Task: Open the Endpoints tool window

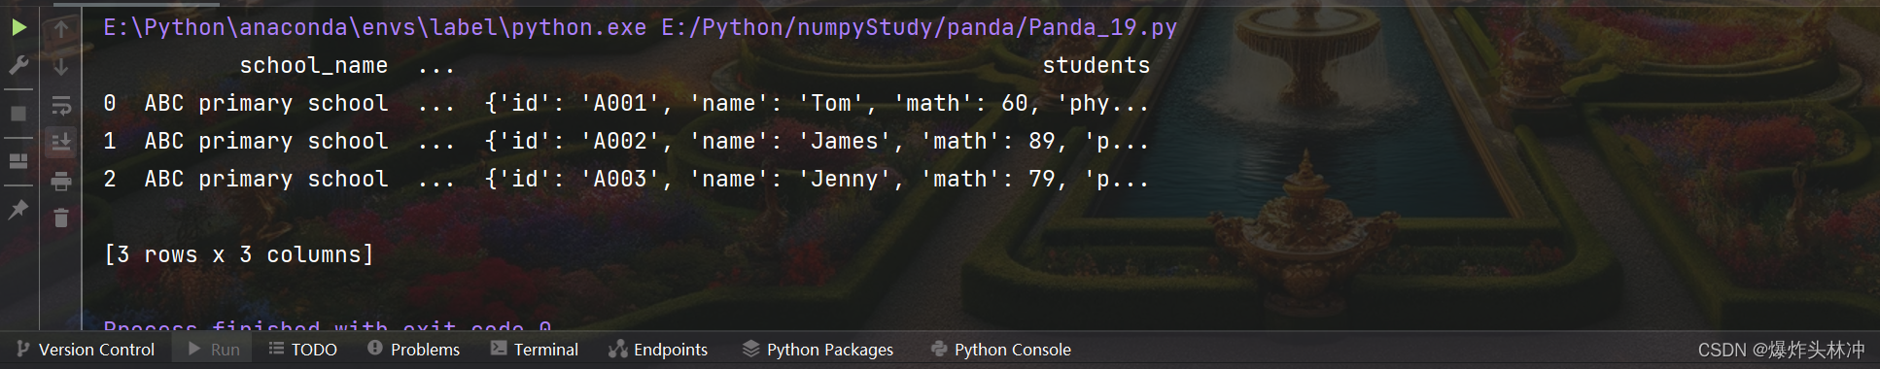Action: point(658,350)
